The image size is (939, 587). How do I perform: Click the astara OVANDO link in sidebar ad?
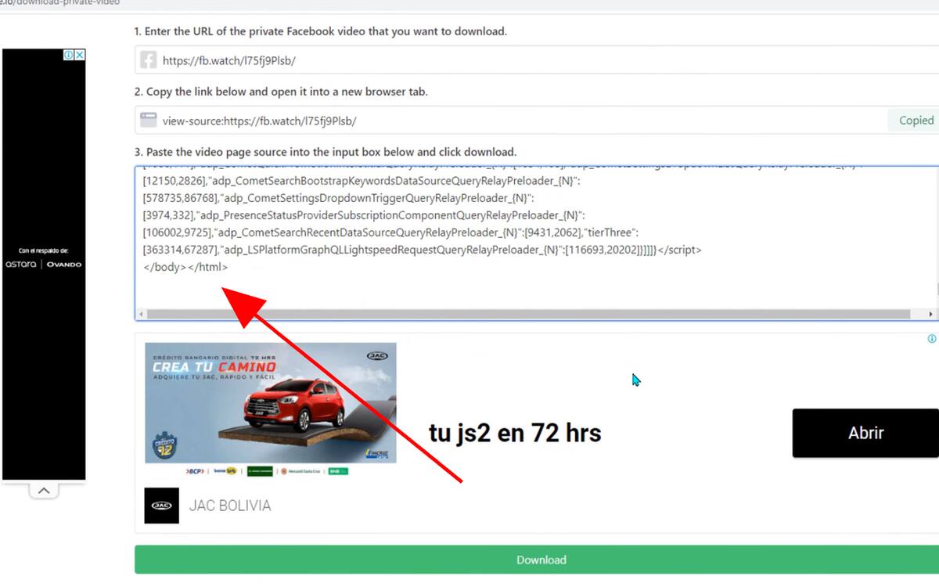[45, 264]
